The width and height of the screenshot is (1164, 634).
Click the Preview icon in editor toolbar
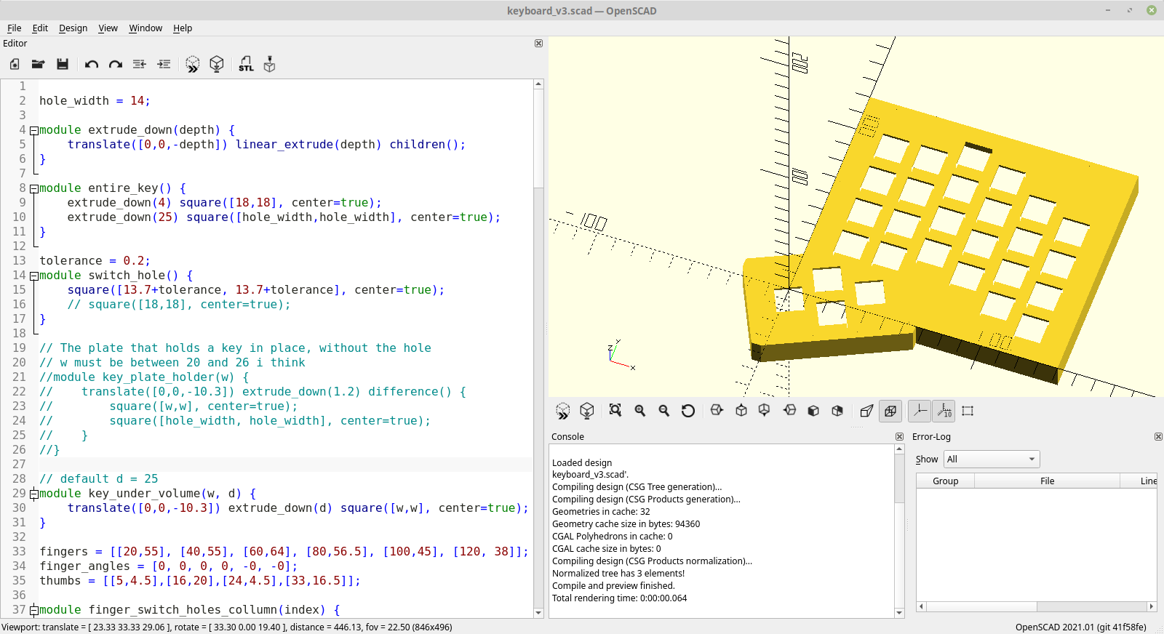point(192,64)
